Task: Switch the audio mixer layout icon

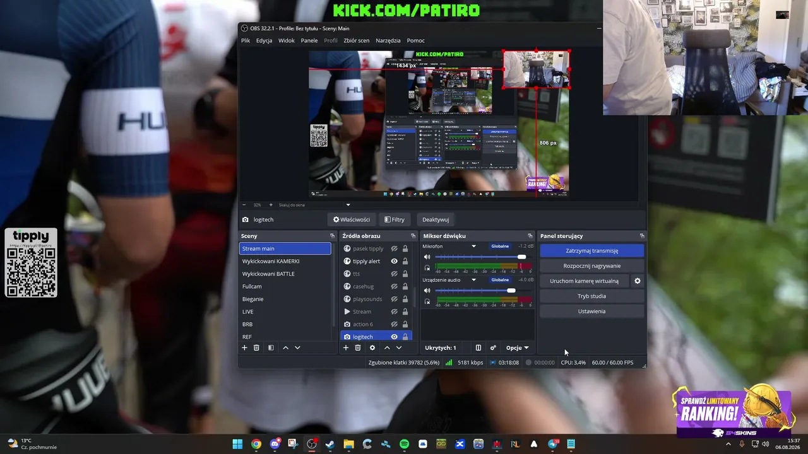Action: [478, 347]
